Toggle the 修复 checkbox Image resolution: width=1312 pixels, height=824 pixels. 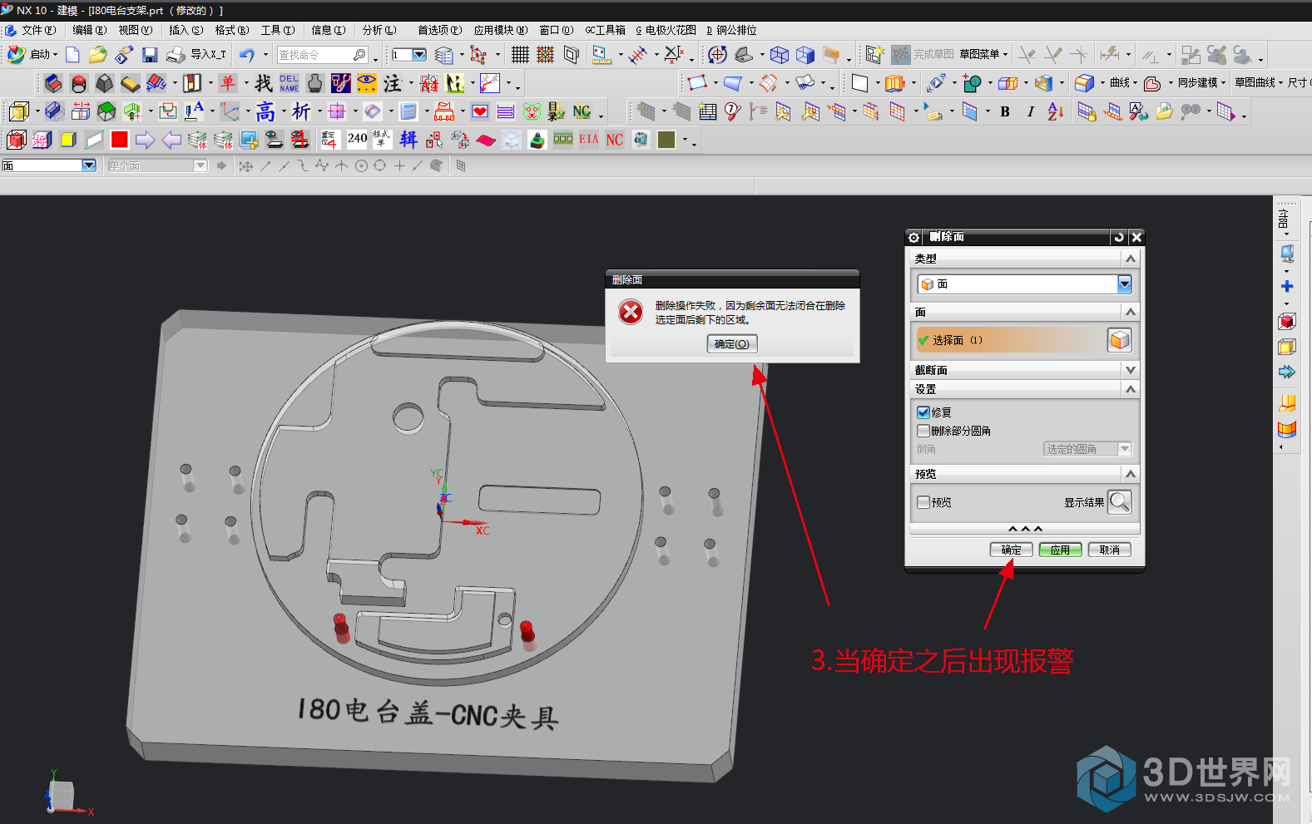tap(923, 412)
